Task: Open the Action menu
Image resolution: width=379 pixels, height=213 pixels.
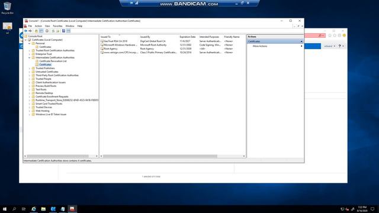Action: [38, 26]
